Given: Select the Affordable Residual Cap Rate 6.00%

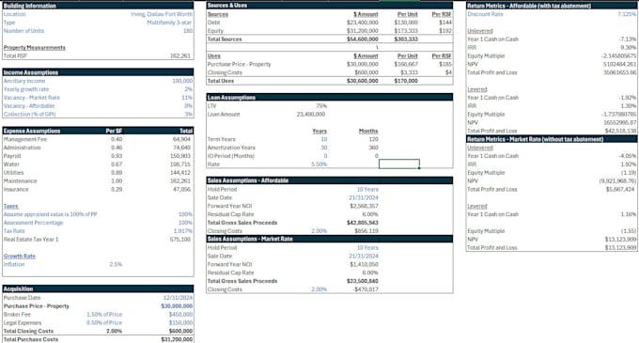Looking at the screenshot, I should tap(370, 214).
